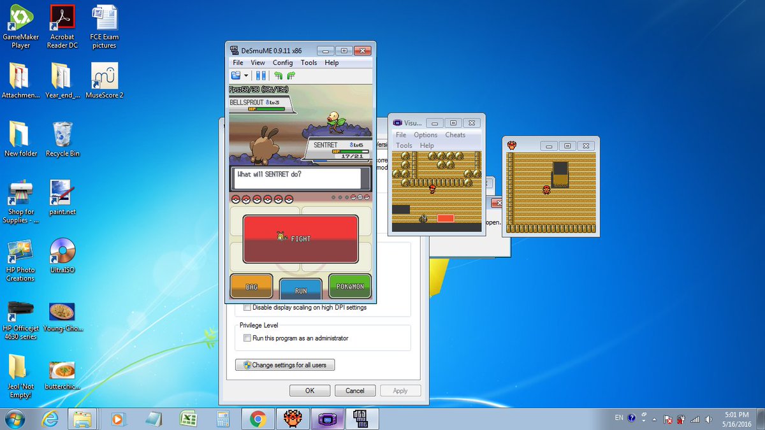The image size is (765, 430).
Task: Click the network signal icon in tray
Action: 695,419
